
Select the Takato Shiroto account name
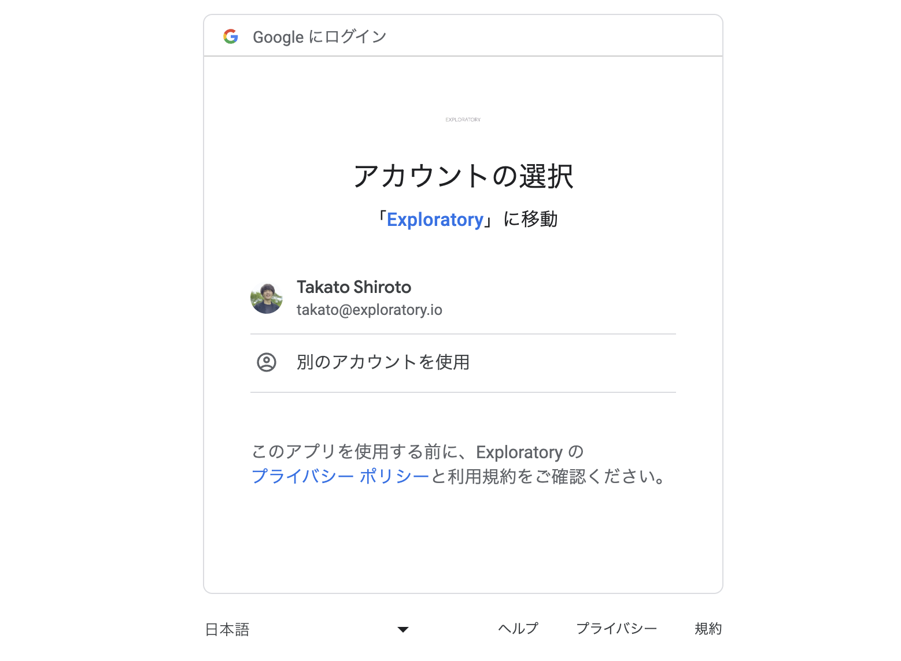tap(354, 287)
